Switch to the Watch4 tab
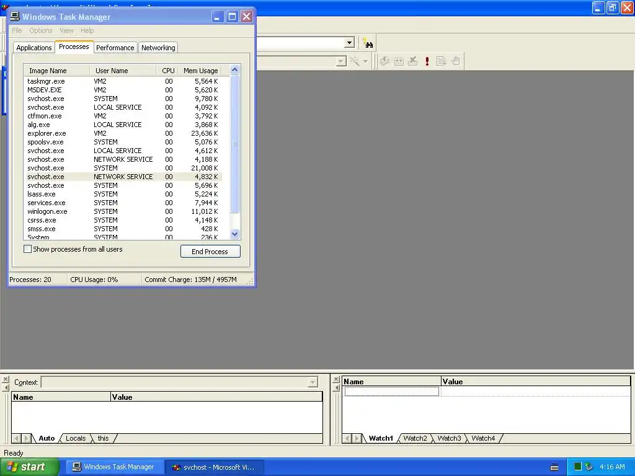The height and width of the screenshot is (476, 635). click(483, 438)
